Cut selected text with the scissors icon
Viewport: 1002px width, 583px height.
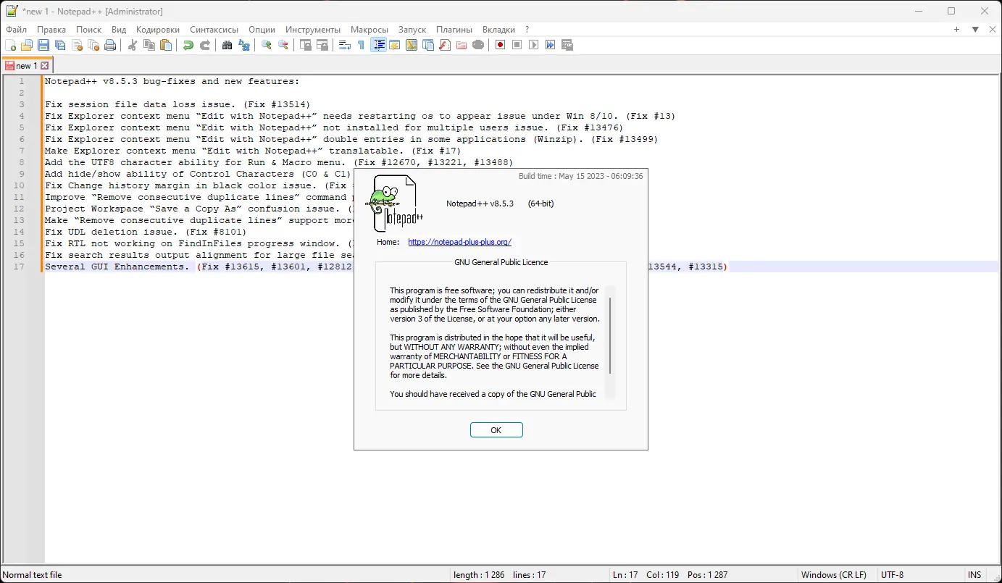click(x=133, y=45)
